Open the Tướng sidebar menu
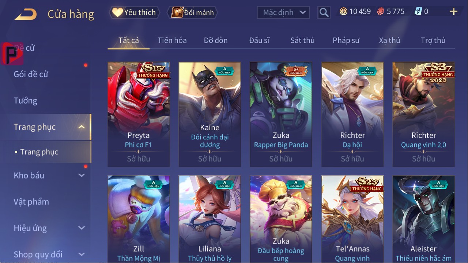The image size is (468, 263). 26,101
